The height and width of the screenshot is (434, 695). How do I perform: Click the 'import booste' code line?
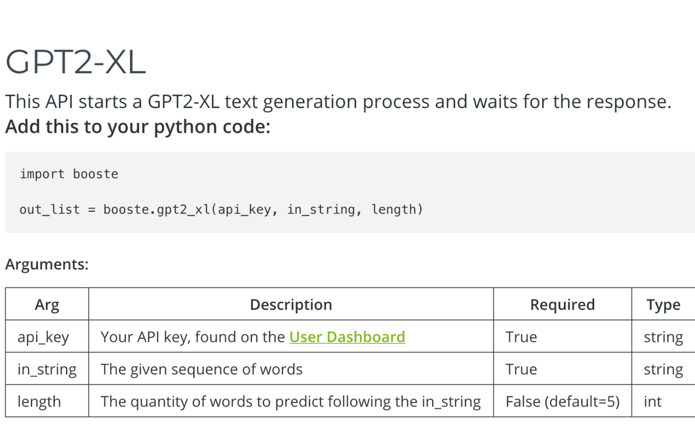[69, 174]
